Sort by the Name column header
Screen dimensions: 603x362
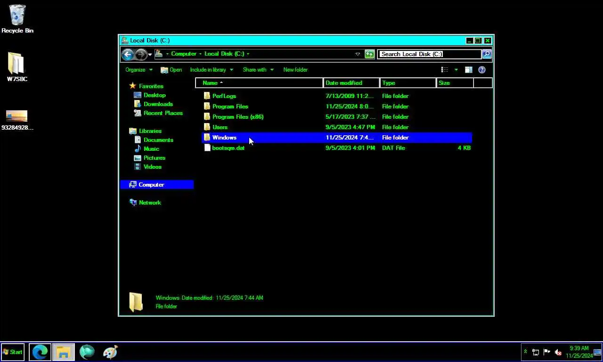(260, 83)
